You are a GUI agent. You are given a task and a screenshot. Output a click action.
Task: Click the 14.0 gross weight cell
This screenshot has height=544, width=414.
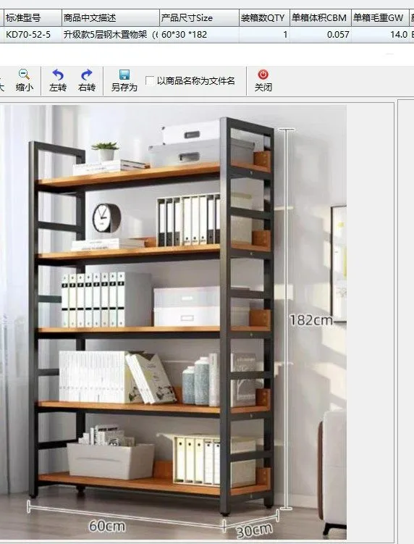pyautogui.click(x=381, y=35)
